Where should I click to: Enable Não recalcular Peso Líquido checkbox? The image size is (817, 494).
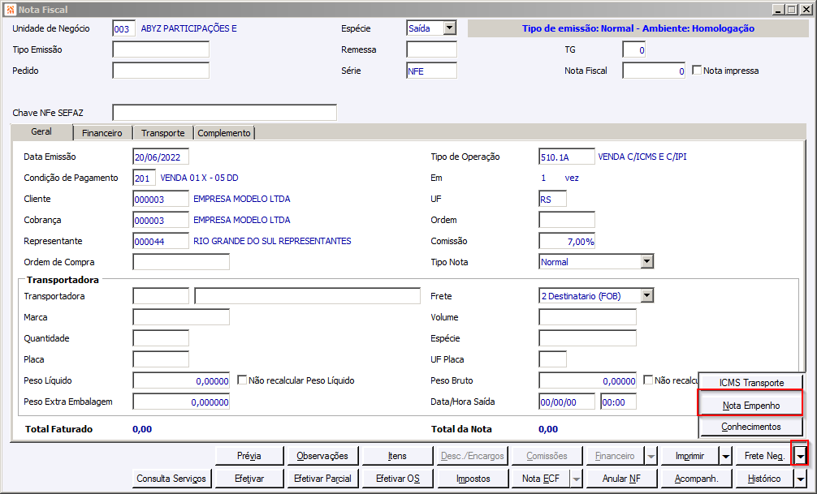[x=242, y=380]
